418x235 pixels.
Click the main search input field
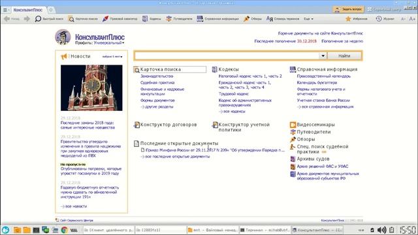coord(227,55)
